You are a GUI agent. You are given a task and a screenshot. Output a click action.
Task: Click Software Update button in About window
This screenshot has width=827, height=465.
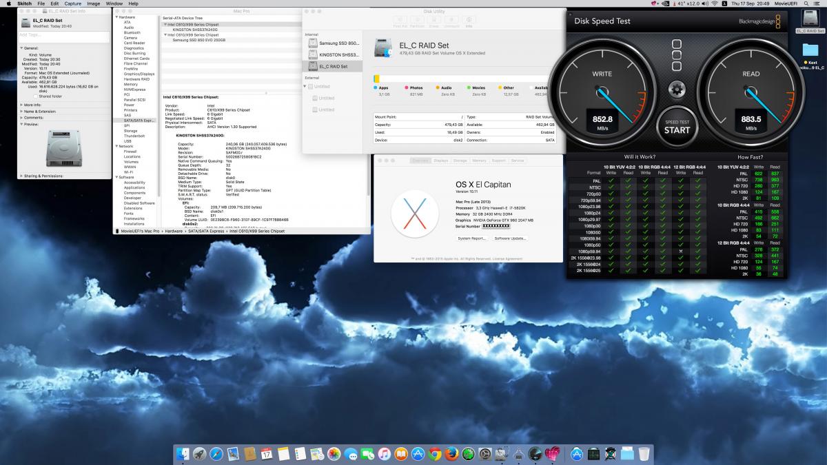[x=511, y=238]
